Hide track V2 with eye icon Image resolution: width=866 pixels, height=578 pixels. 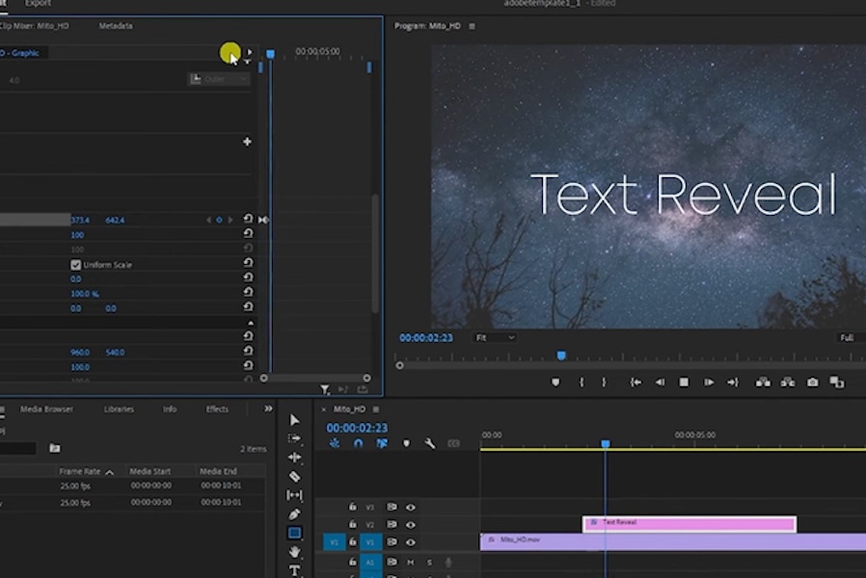coord(411,524)
